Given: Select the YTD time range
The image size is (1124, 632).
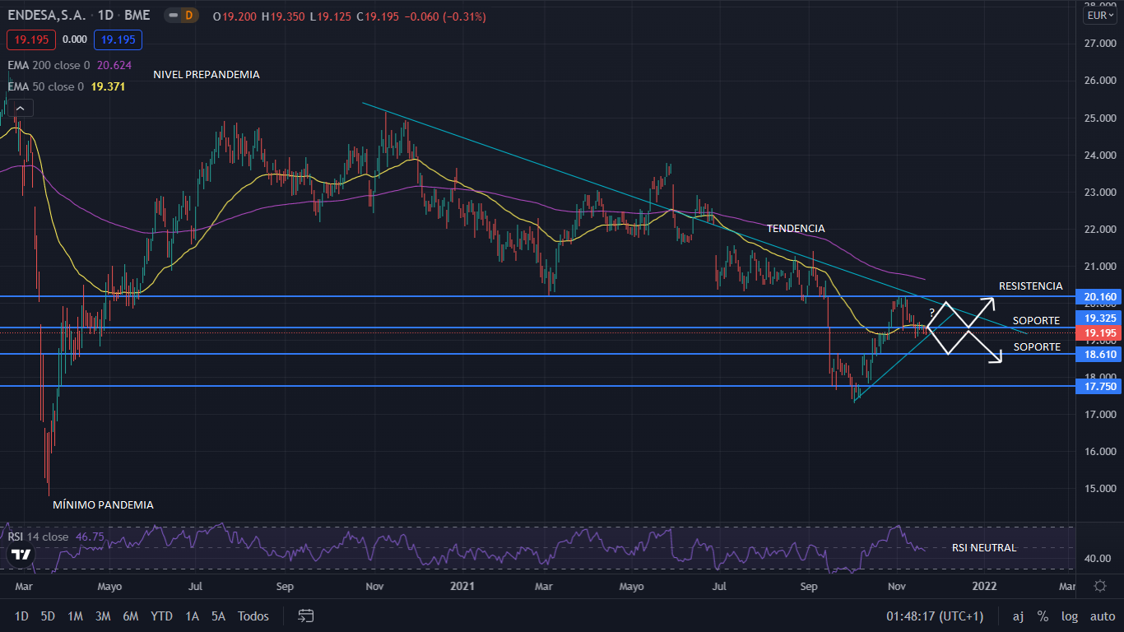Looking at the screenshot, I should (162, 616).
